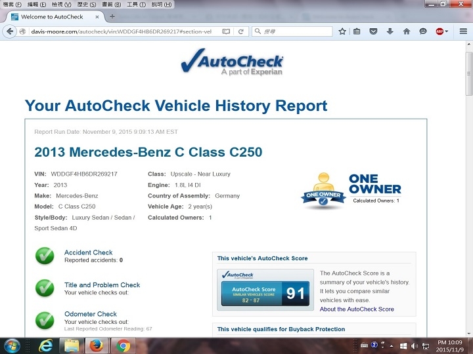Click the Report Run Date line
473x354 pixels.
click(x=106, y=132)
